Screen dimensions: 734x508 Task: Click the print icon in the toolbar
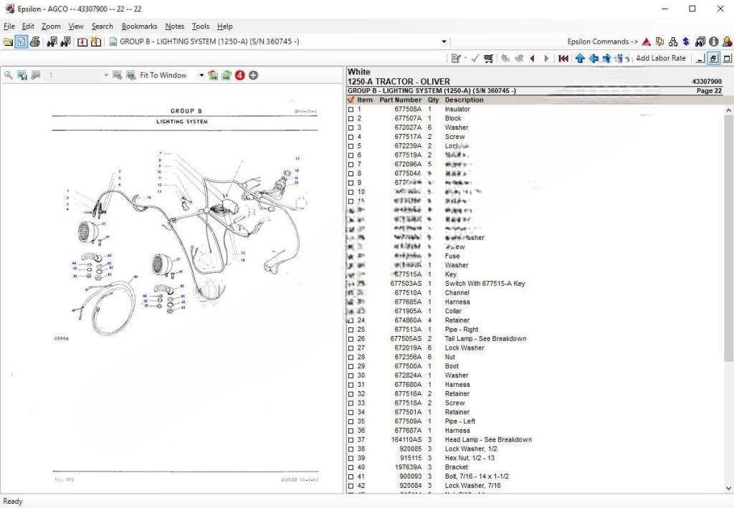(x=34, y=42)
